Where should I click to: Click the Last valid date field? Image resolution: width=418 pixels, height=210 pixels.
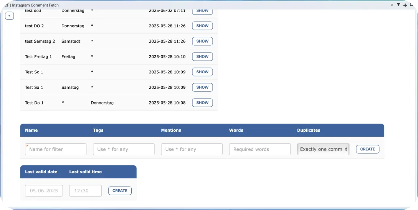click(x=44, y=190)
